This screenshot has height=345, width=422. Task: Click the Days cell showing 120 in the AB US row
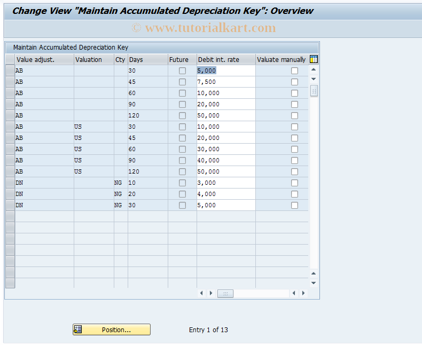148,171
